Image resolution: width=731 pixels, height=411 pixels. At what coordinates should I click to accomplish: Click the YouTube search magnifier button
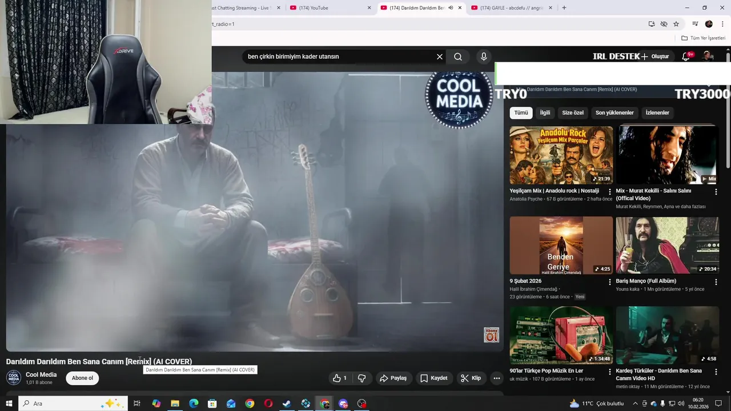(458, 57)
